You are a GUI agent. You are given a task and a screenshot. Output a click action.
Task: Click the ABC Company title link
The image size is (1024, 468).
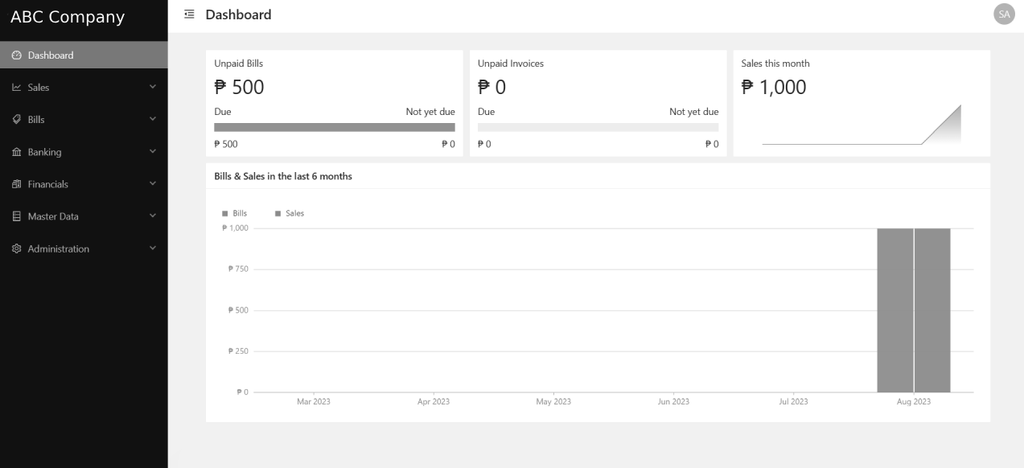click(x=68, y=17)
